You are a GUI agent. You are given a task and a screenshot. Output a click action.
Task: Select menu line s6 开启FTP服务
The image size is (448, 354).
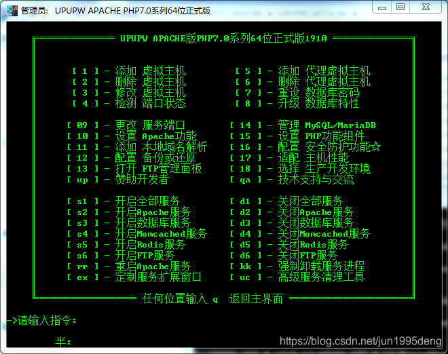pos(121,255)
